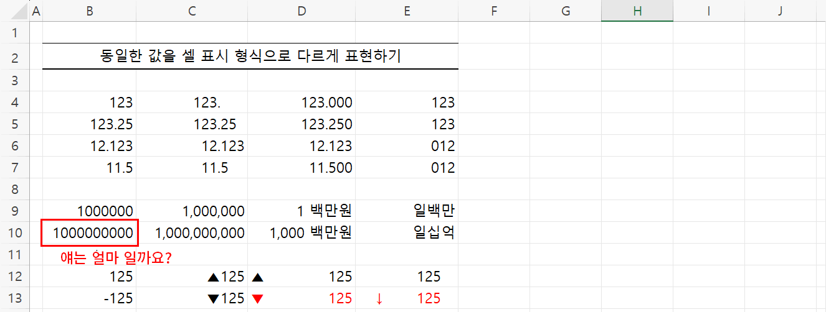
Task: Select row header 11
Action: click(x=14, y=255)
